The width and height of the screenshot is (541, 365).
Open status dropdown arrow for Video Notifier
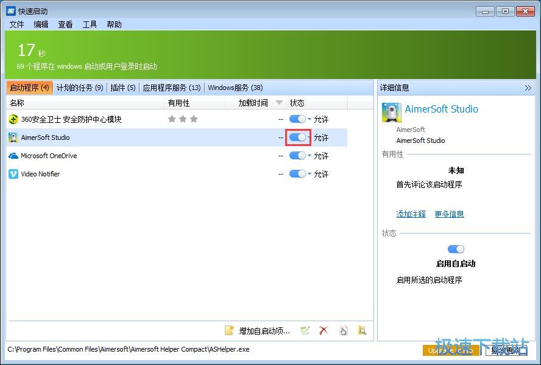tap(309, 174)
